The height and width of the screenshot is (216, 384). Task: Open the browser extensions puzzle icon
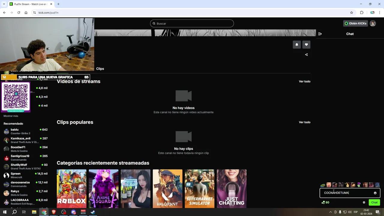[361, 13]
